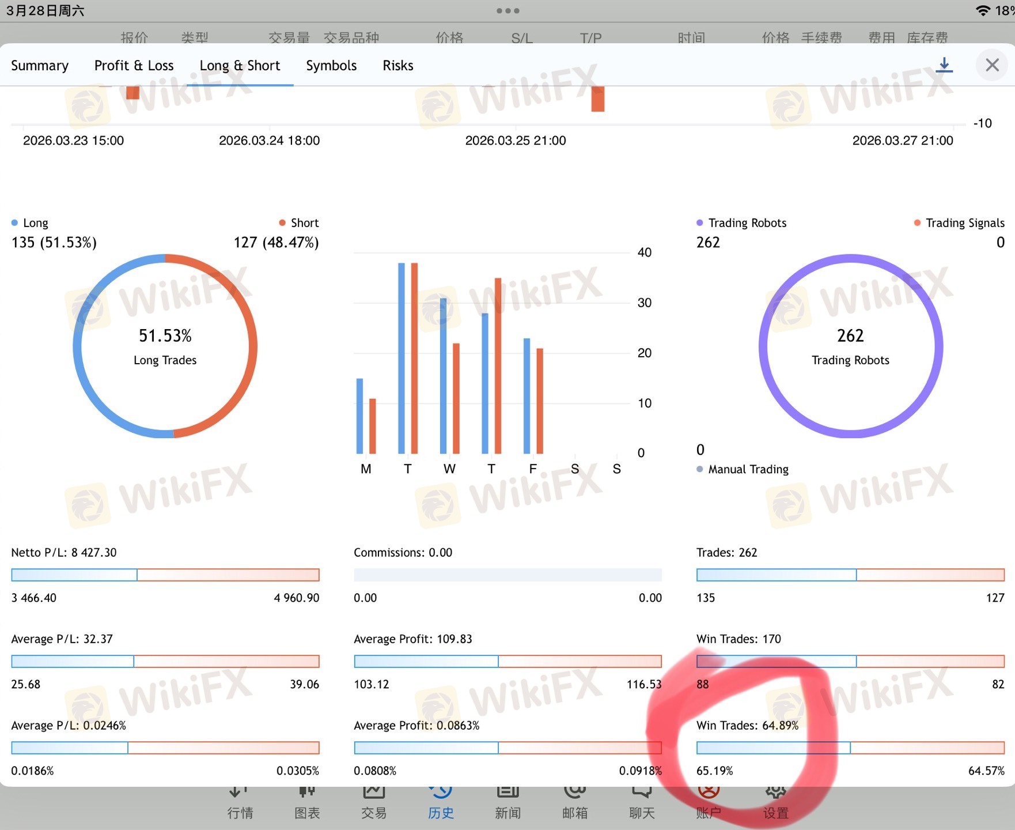Tap the 127 (48.47%) short count
The image size is (1015, 830).
[276, 242]
